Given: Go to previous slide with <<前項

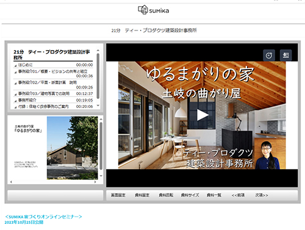Looking at the screenshot, I should [x=238, y=195].
